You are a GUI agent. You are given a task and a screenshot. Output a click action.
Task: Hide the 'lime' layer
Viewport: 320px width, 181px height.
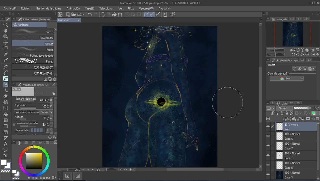(268, 127)
